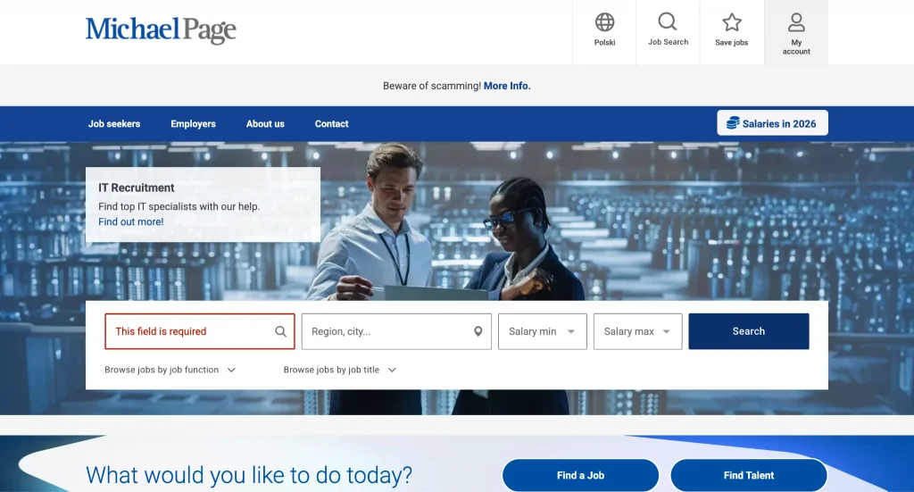Click the globe icon for Polski language
Viewport: 914px width, 492px height.
[x=604, y=22]
